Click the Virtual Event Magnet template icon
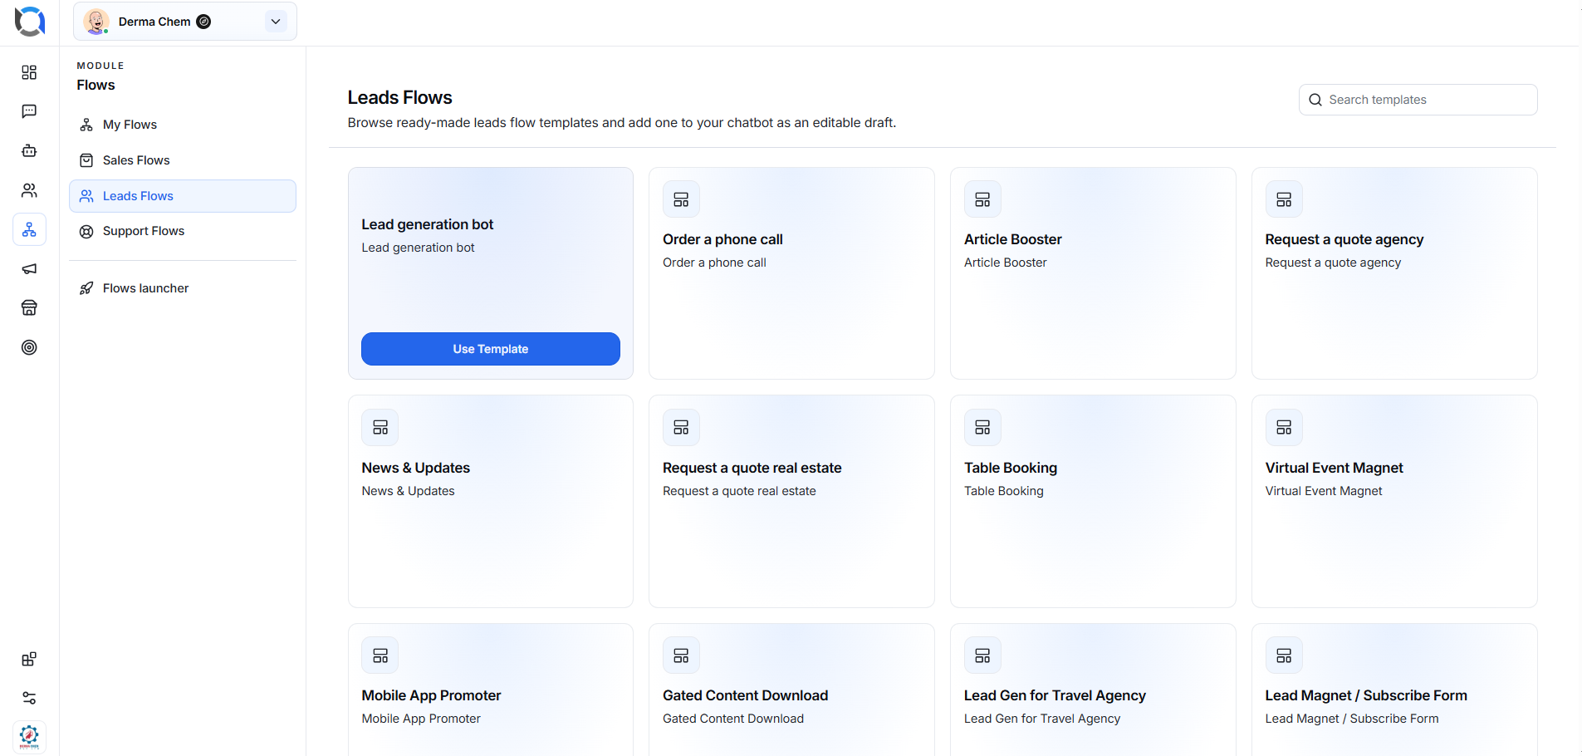The height and width of the screenshot is (756, 1582). click(x=1284, y=427)
